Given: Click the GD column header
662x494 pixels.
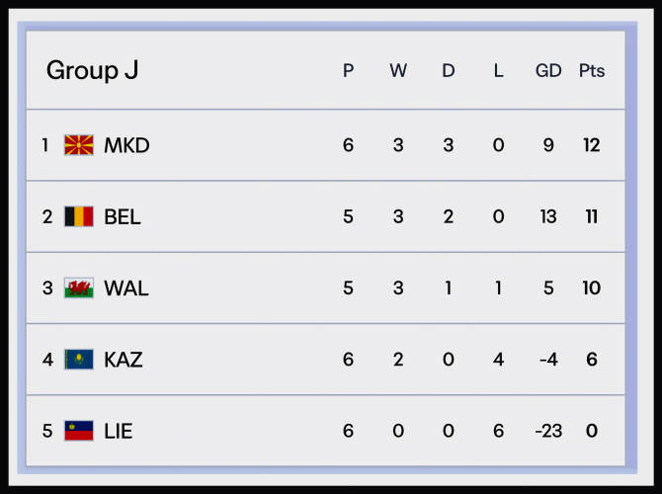Looking at the screenshot, I should tap(548, 71).
